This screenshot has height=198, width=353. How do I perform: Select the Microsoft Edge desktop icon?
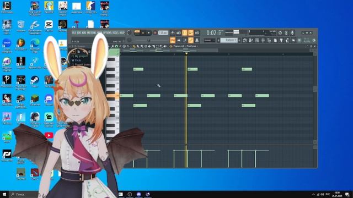(35, 45)
